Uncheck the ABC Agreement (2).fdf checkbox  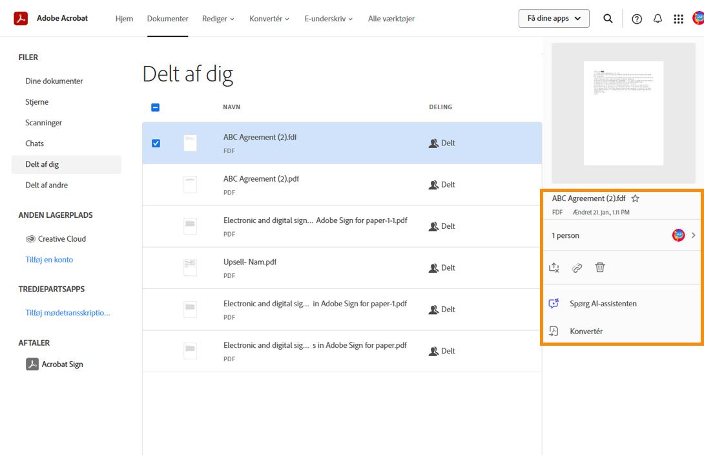[155, 143]
